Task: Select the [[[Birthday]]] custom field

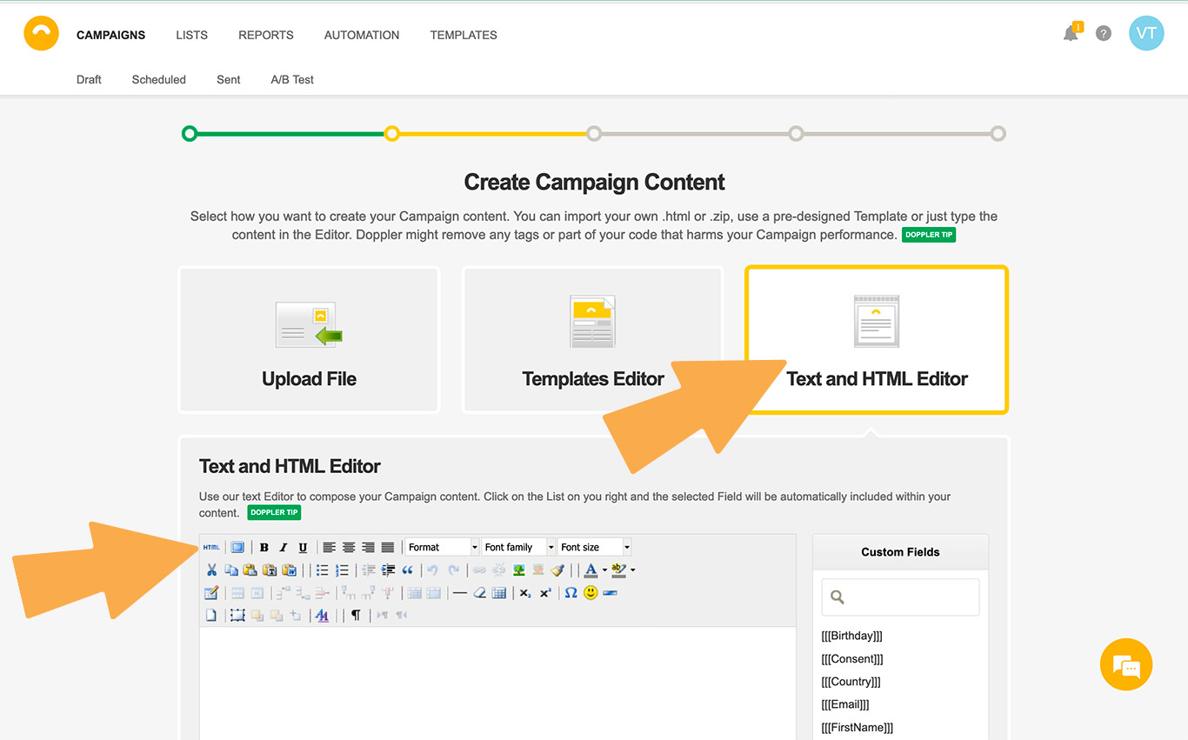Action: [x=851, y=636]
